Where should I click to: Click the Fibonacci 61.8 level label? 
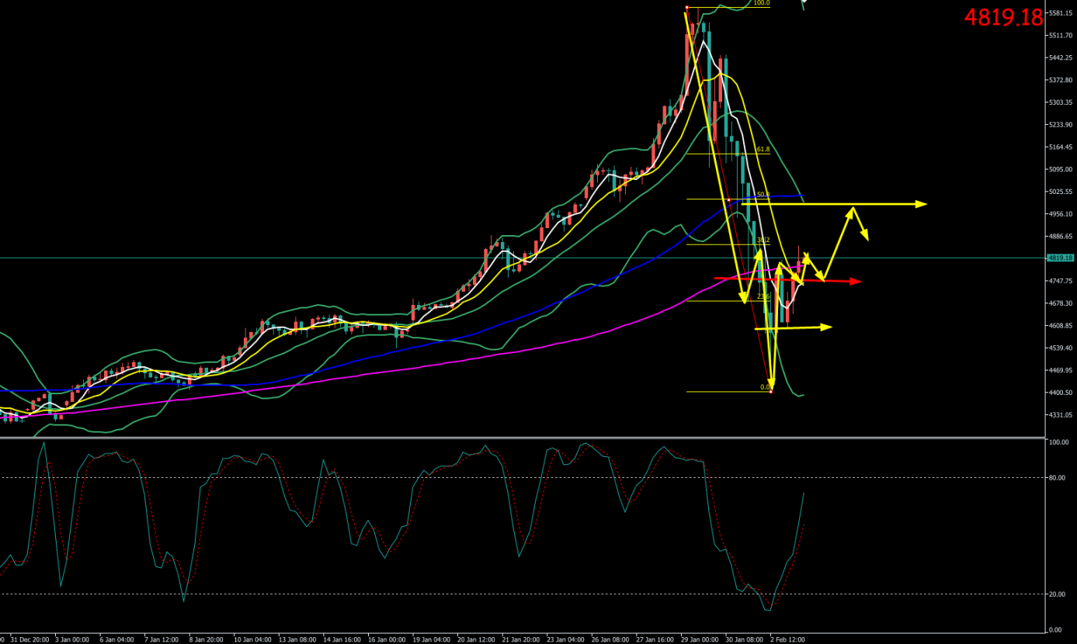point(763,149)
